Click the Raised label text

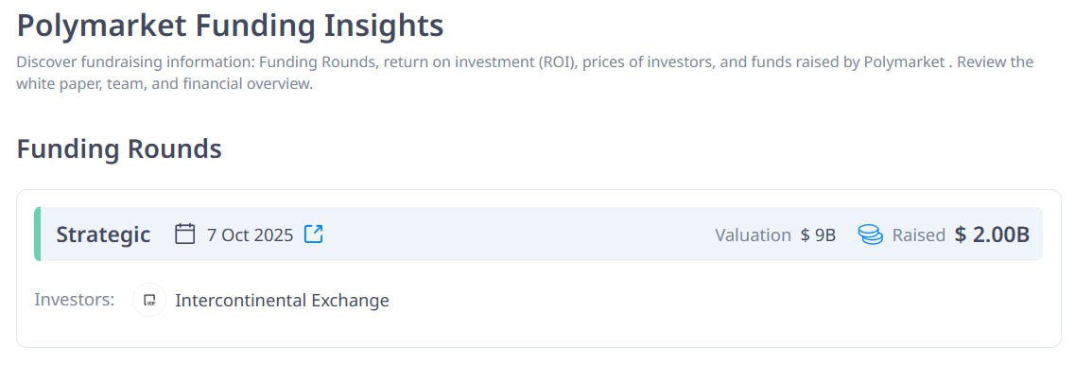click(x=919, y=235)
